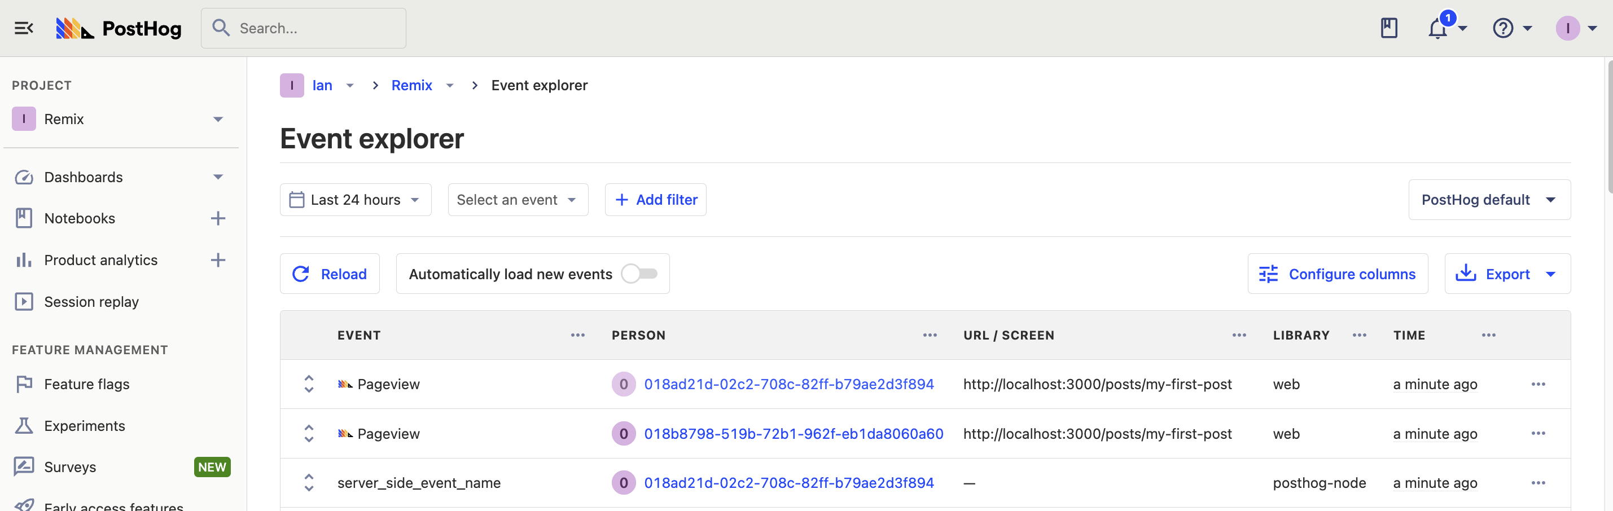Expand the server_side_event_name row details
1613x511 pixels.
click(309, 483)
